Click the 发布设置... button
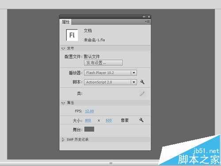The image size is (221, 166). 103,63
